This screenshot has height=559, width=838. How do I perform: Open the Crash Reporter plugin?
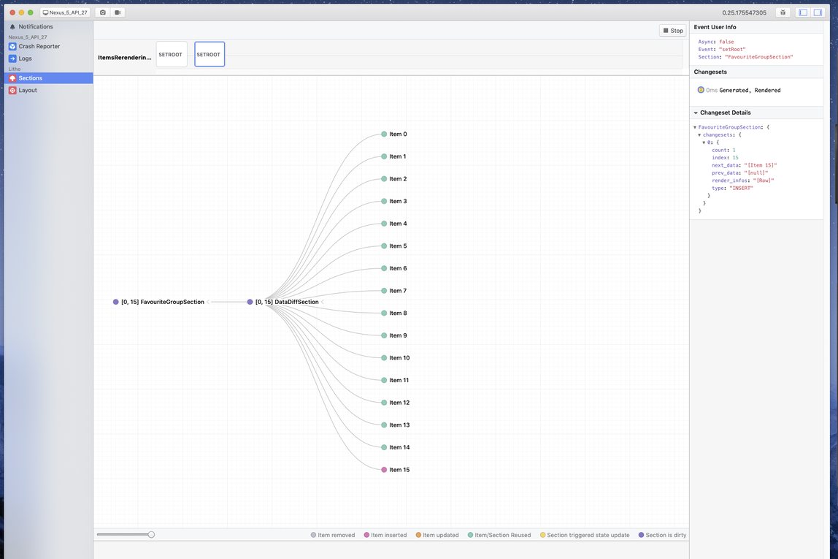(39, 46)
